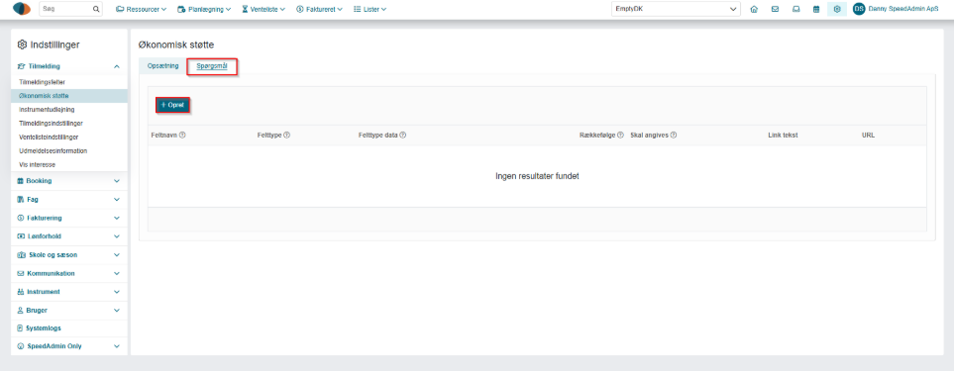The height and width of the screenshot is (371, 954).
Task: Click the Systemlogs document icon
Action: [21, 327]
